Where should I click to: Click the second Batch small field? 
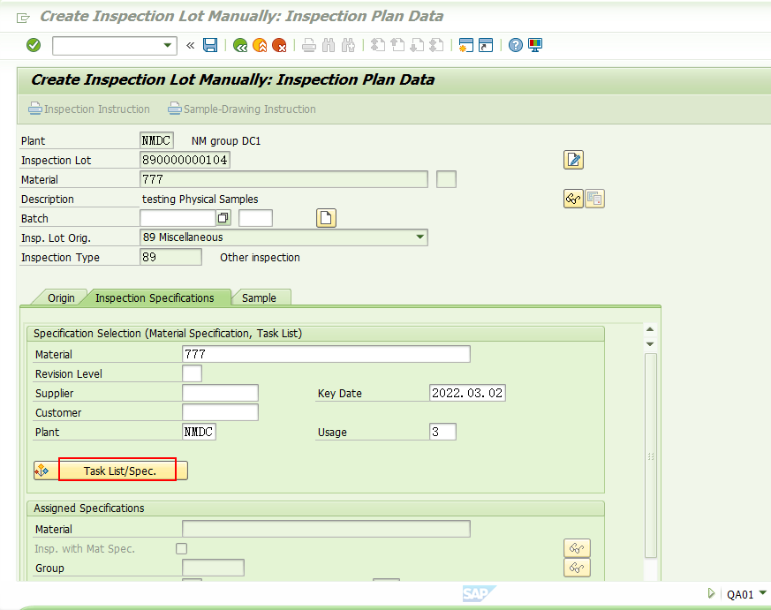[x=256, y=218]
